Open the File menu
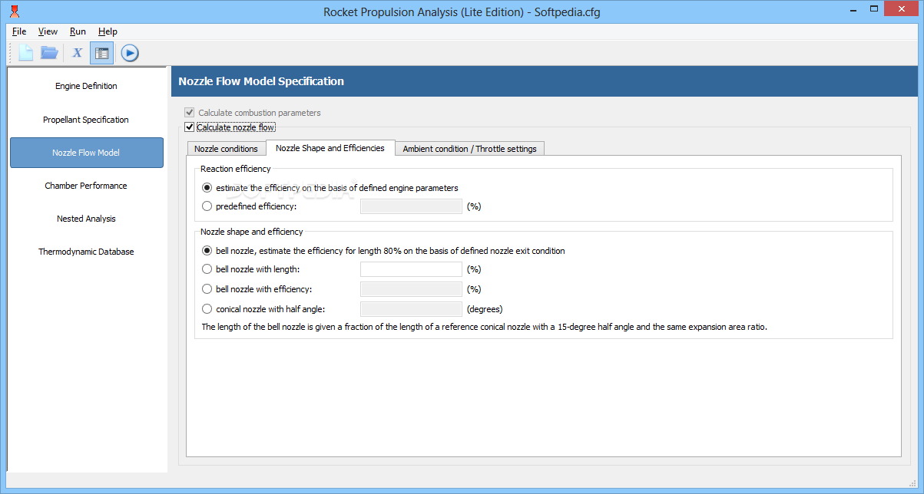This screenshot has height=494, width=924. 19,31
